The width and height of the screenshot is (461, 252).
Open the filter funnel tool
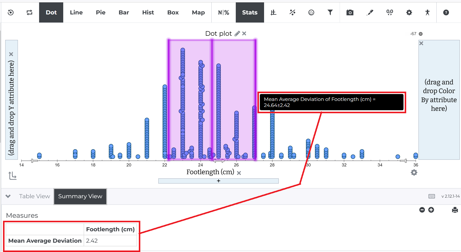pos(330,12)
